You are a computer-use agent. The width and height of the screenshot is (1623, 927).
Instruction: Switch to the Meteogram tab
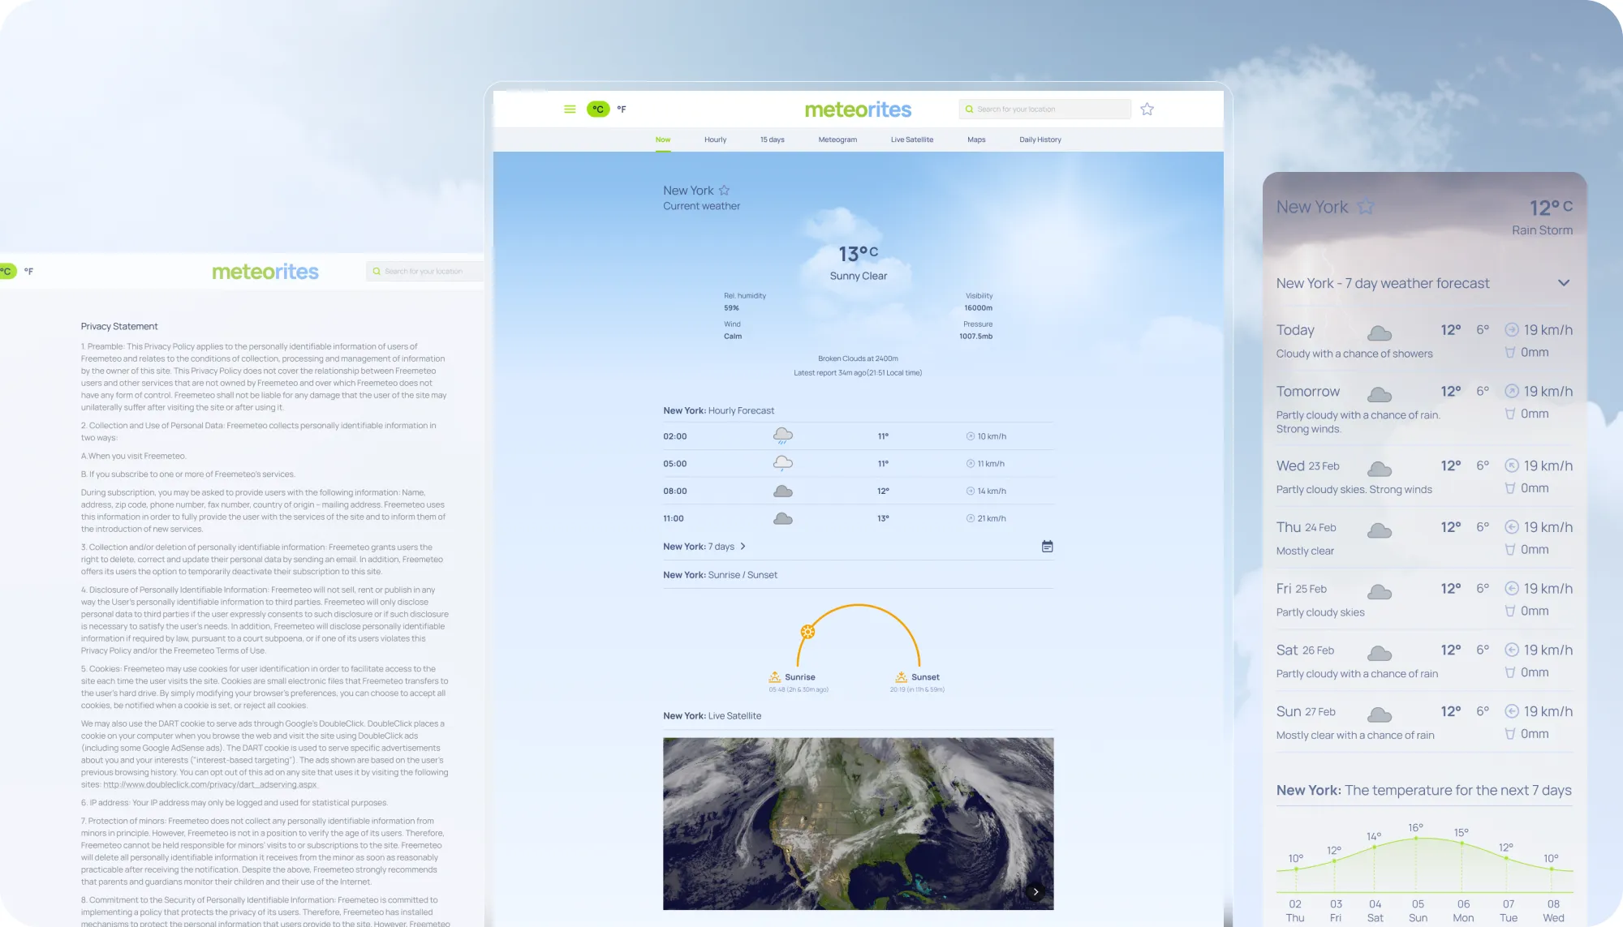click(x=837, y=139)
